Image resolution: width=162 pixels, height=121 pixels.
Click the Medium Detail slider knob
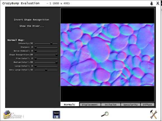pos(56,62)
